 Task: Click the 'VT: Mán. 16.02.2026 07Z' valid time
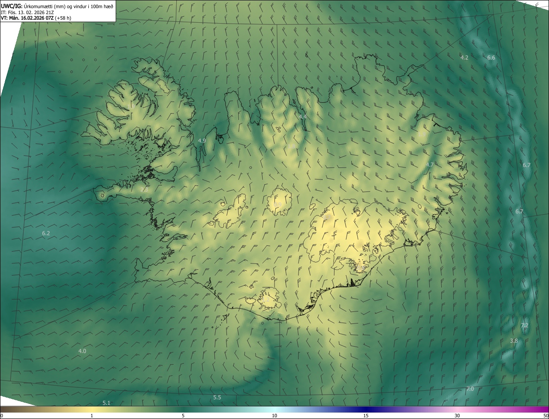pyautogui.click(x=36, y=18)
